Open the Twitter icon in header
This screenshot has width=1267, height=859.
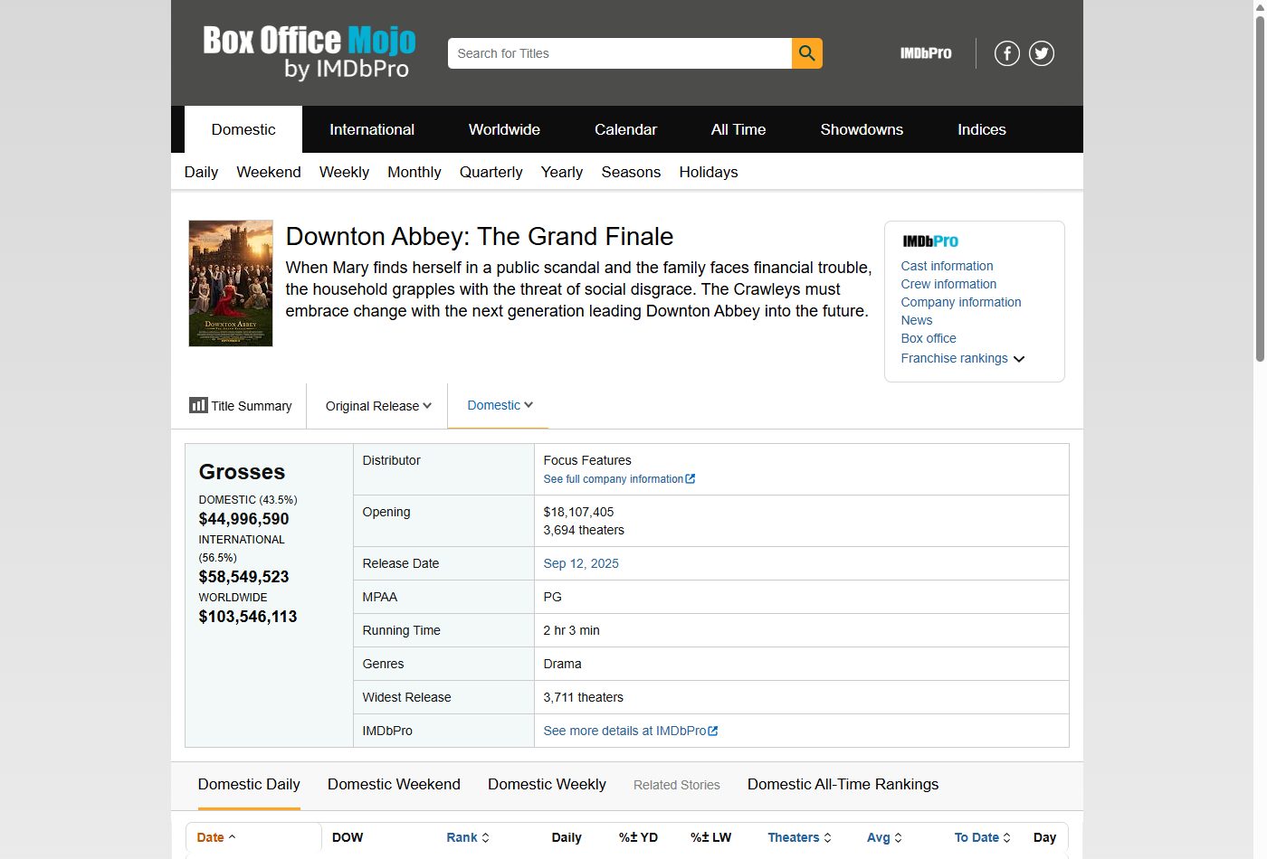click(x=1042, y=53)
